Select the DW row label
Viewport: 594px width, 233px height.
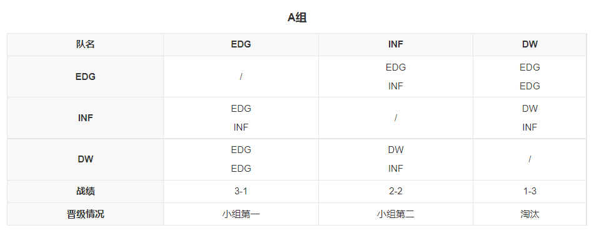(x=85, y=159)
